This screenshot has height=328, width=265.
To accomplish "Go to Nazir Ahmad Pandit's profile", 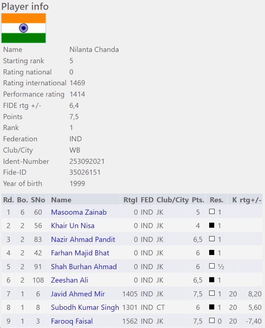I will click(x=83, y=239).
